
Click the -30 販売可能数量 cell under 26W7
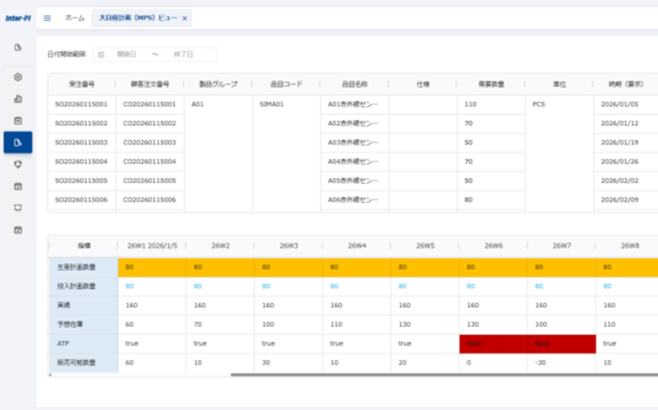(562, 363)
